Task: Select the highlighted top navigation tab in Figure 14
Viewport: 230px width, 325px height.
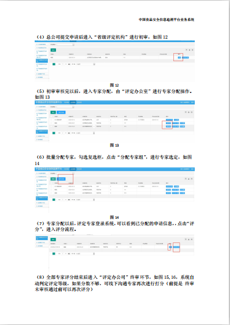Action: (73, 169)
